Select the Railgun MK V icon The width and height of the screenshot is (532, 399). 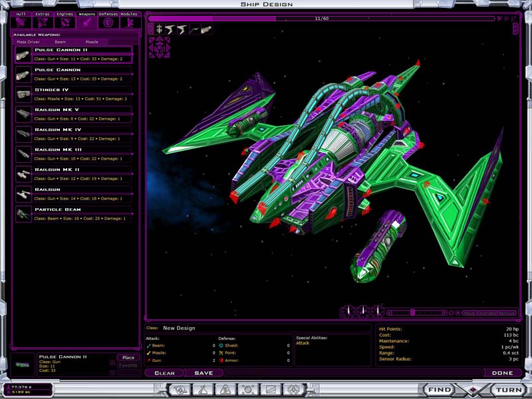pyautogui.click(x=23, y=114)
